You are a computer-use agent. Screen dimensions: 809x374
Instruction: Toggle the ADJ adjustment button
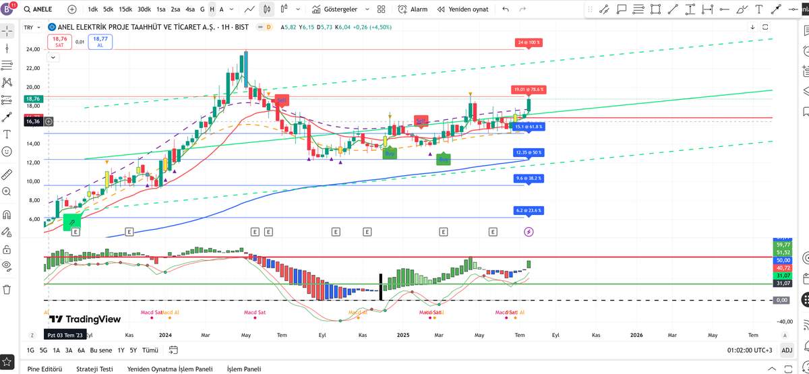787,350
